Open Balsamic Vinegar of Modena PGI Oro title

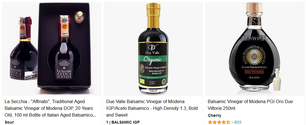pyautogui.click(x=250, y=105)
